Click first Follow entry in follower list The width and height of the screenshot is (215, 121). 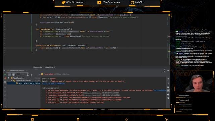184,96
